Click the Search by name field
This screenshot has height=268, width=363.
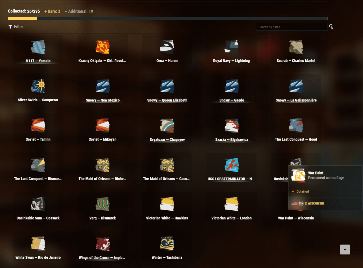click(292, 27)
